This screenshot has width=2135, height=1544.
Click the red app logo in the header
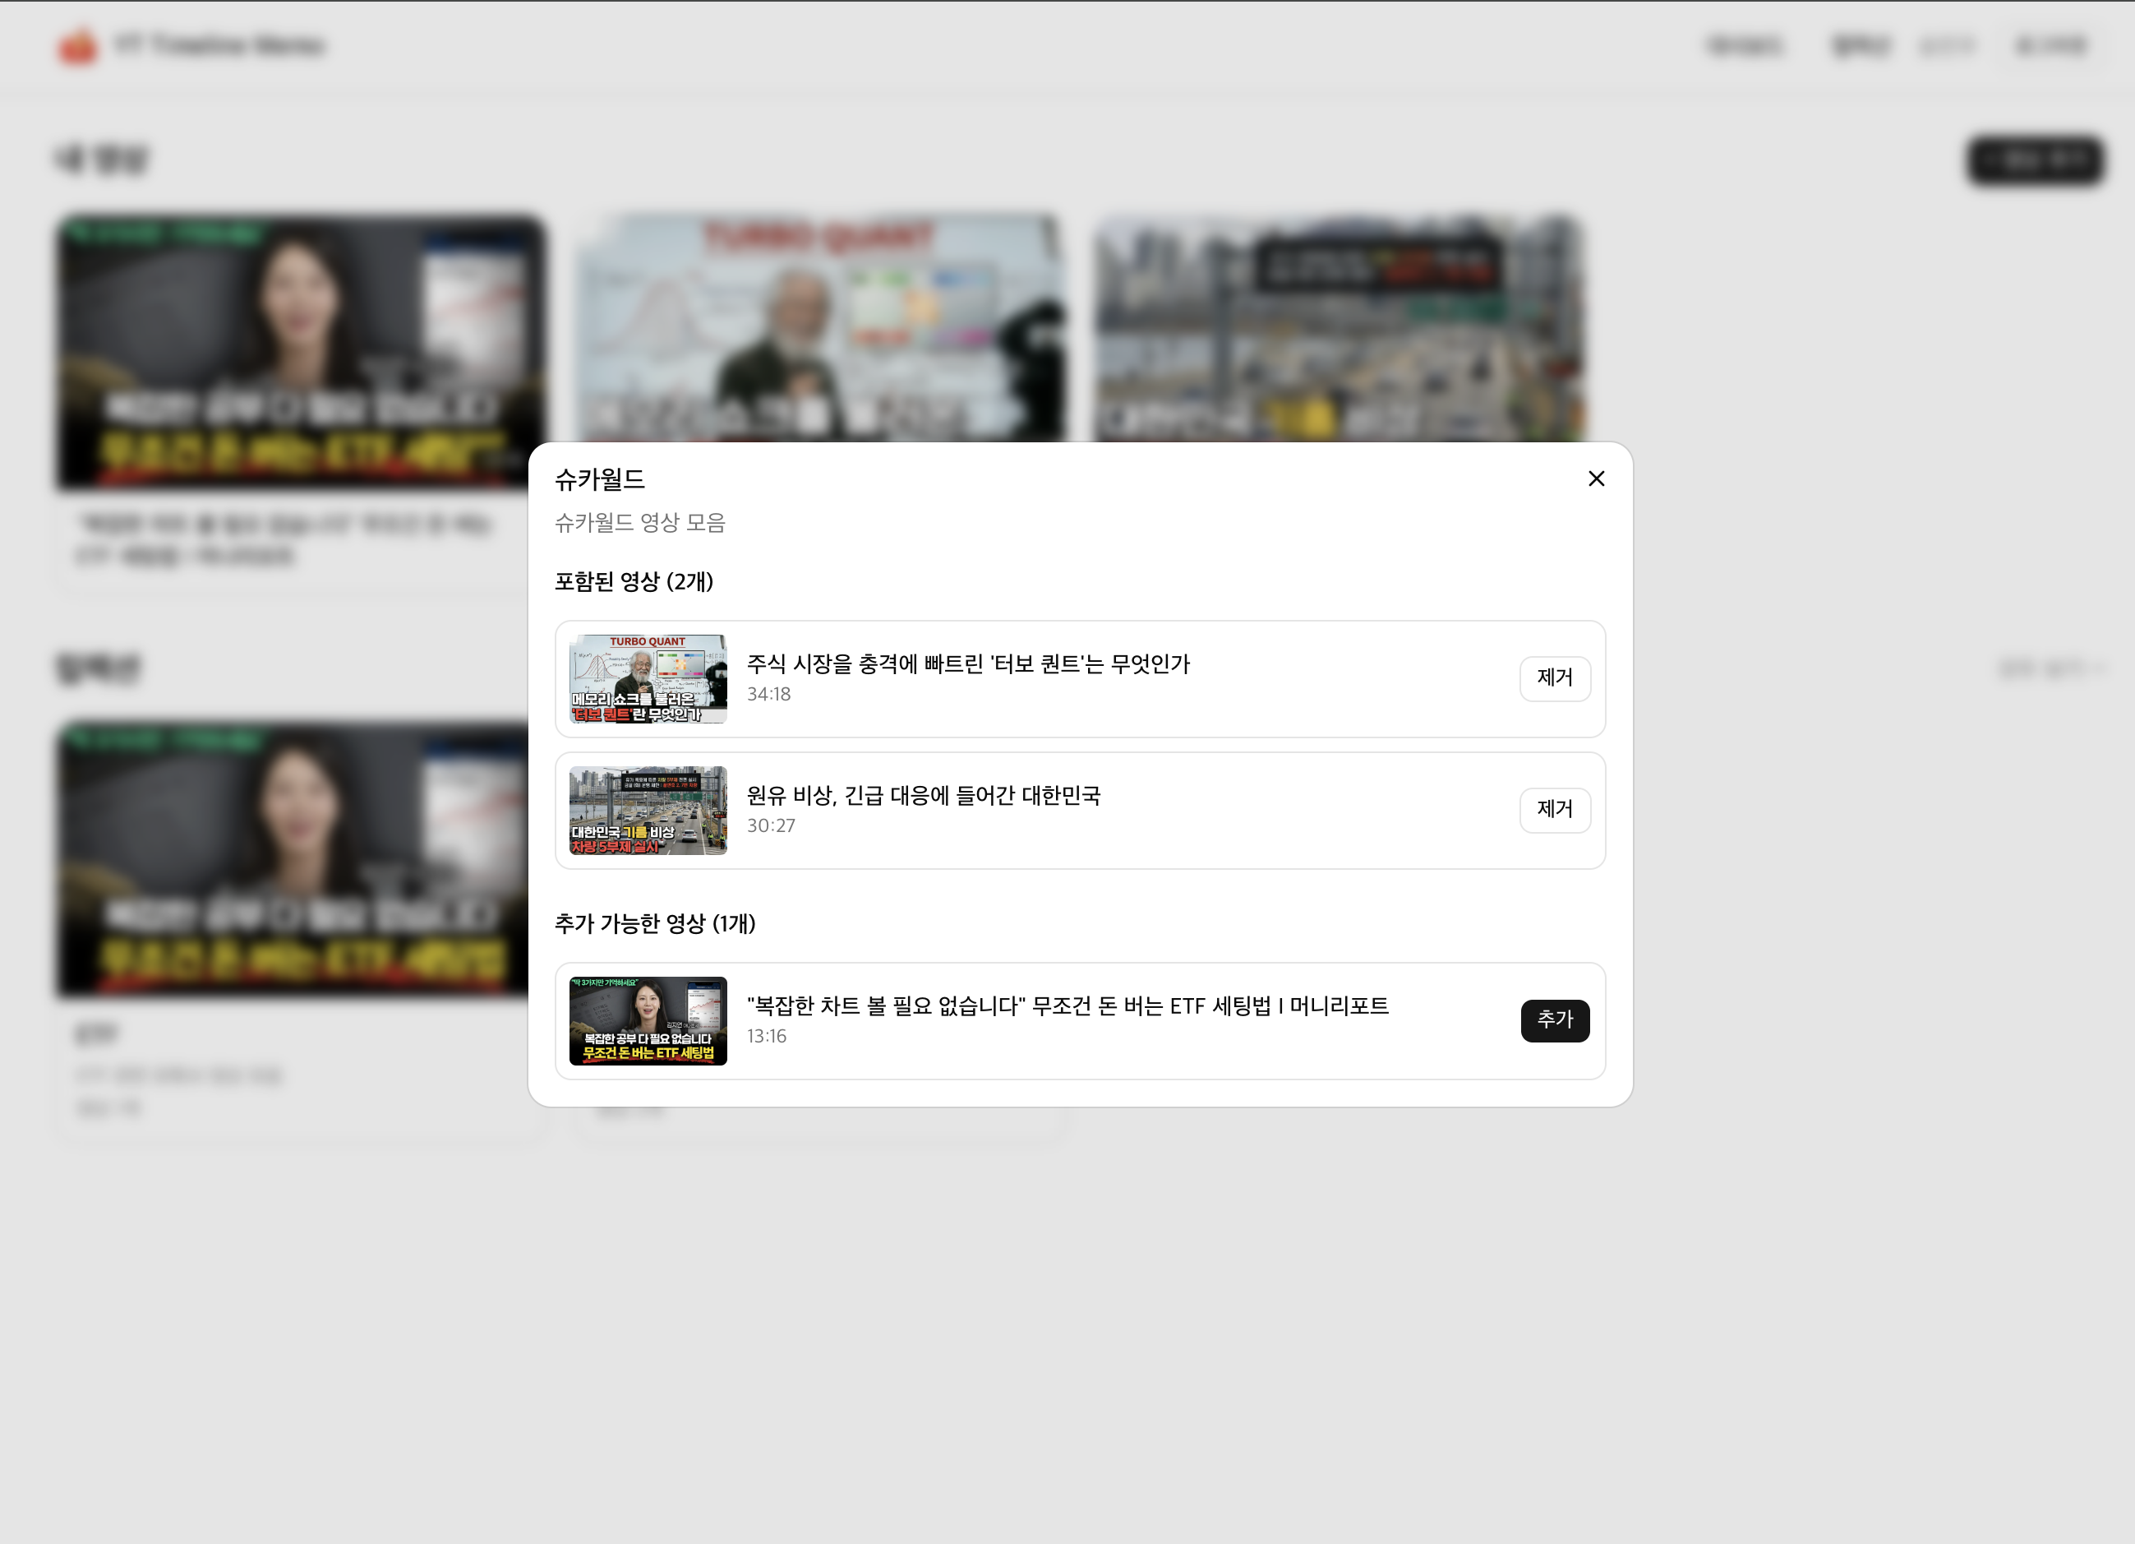(79, 44)
